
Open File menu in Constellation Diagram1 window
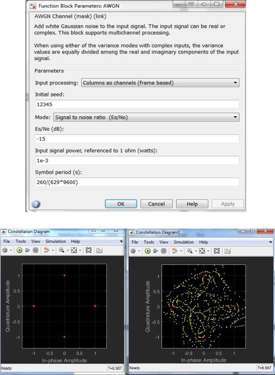(135, 242)
